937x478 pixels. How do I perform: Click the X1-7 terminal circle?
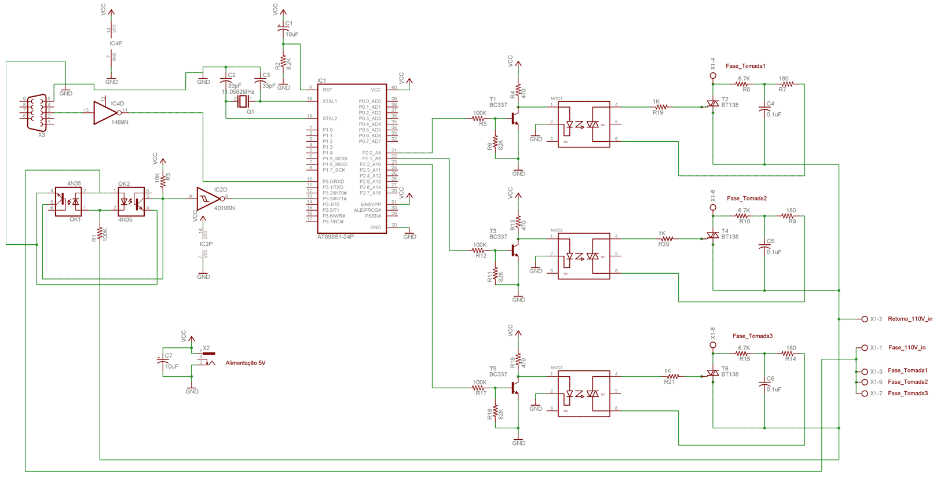(x=865, y=394)
